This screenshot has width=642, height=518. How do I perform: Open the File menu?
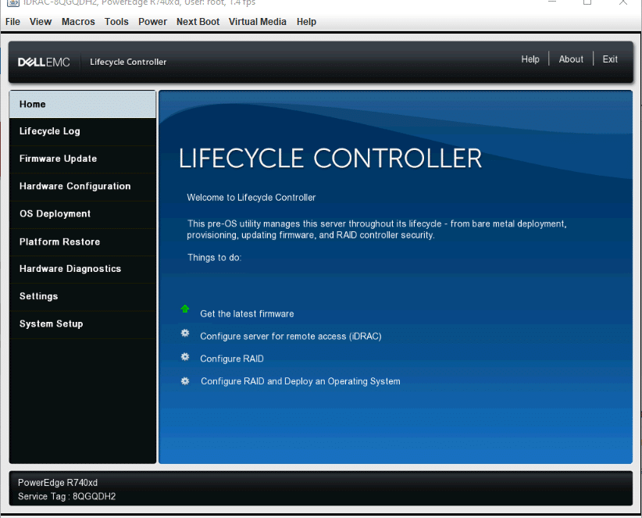click(12, 22)
